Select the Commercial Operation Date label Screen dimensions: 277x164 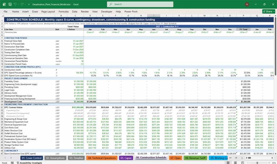(16, 58)
